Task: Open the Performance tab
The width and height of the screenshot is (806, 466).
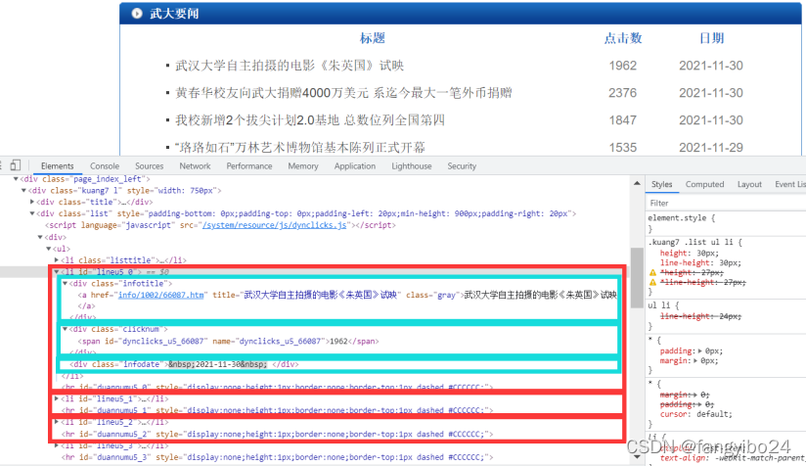Action: click(x=249, y=166)
